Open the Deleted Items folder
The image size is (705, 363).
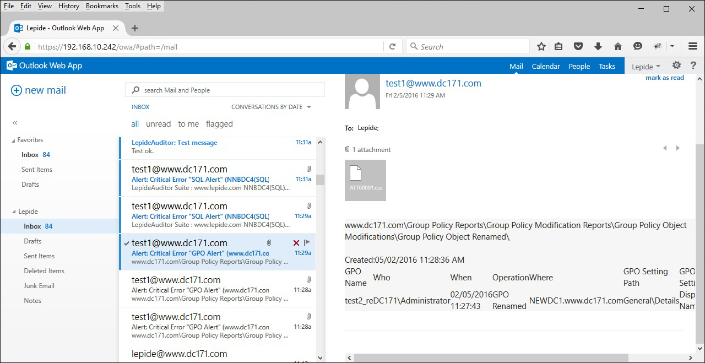point(44,271)
